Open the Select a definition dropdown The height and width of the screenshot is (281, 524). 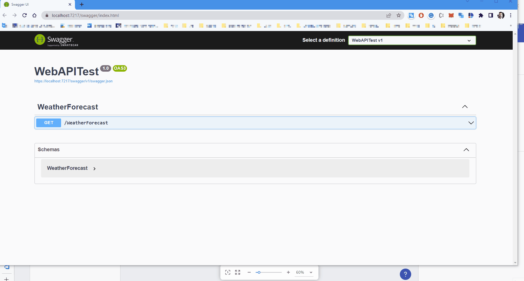(412, 40)
